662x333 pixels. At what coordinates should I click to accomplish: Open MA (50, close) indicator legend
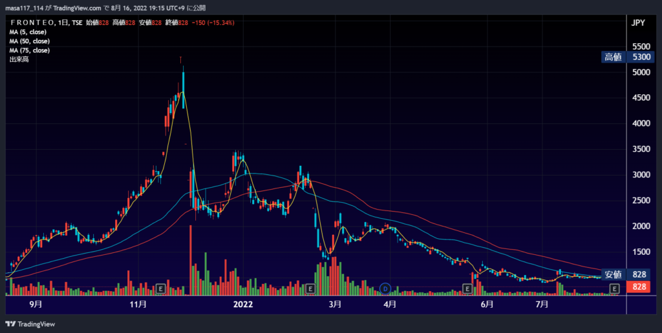point(30,41)
